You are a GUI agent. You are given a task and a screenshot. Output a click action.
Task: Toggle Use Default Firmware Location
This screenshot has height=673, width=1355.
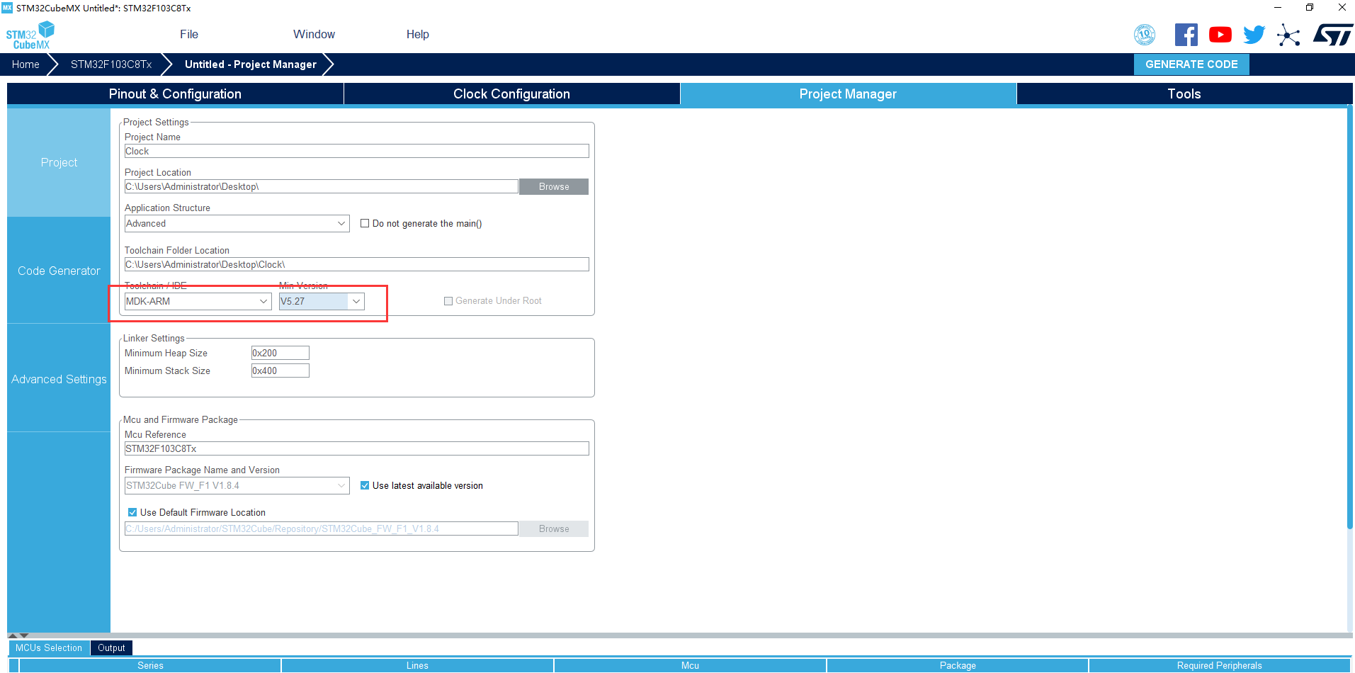click(x=132, y=512)
